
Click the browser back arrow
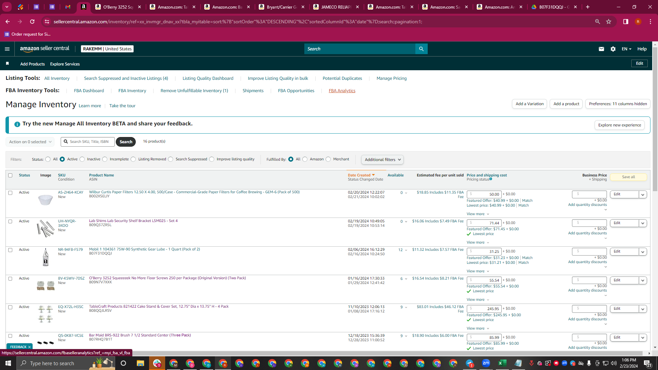[x=8, y=22]
